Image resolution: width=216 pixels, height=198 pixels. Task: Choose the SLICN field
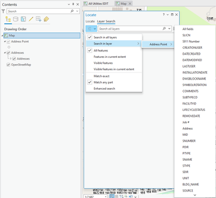(x=186, y=35)
